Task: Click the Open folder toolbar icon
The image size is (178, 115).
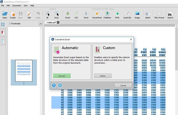Action: point(5,15)
